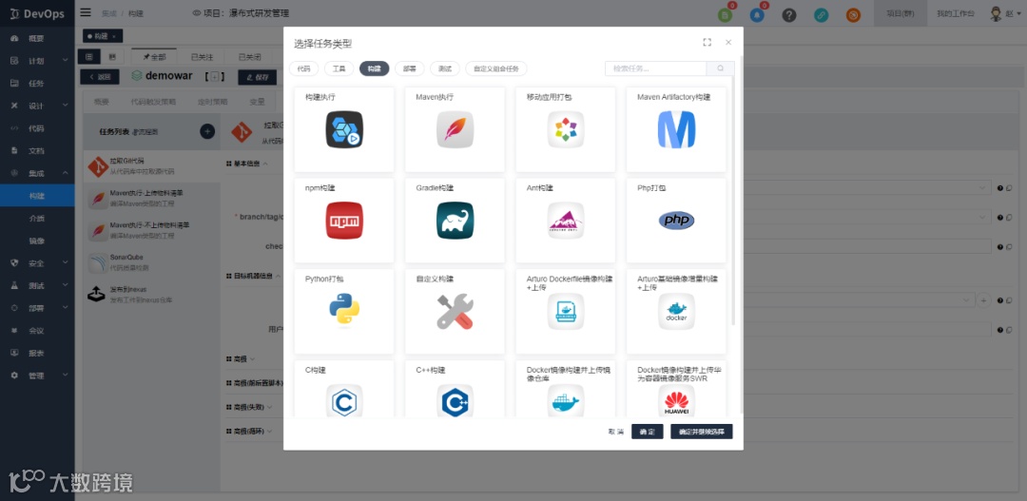1027x501 pixels.
Task: Select the Gradle构建 elephant icon
Action: tap(455, 221)
